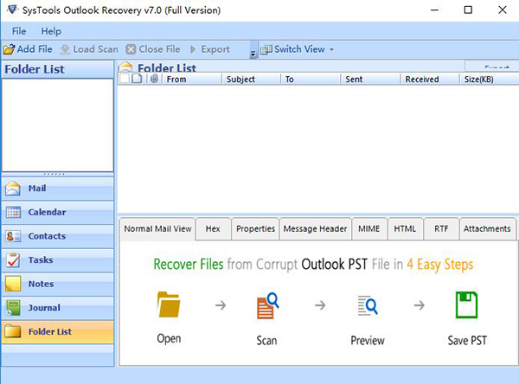Sort by the Size(KB) column

[490, 79]
